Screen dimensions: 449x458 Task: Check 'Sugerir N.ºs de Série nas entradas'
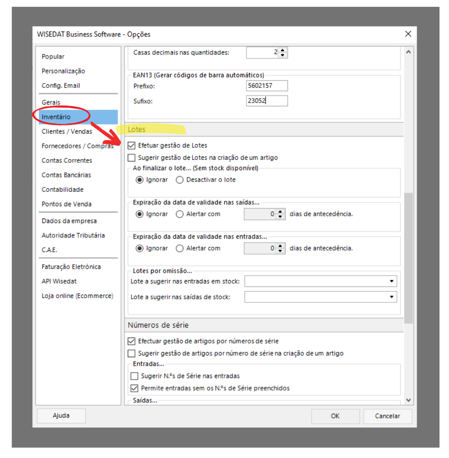point(134,376)
